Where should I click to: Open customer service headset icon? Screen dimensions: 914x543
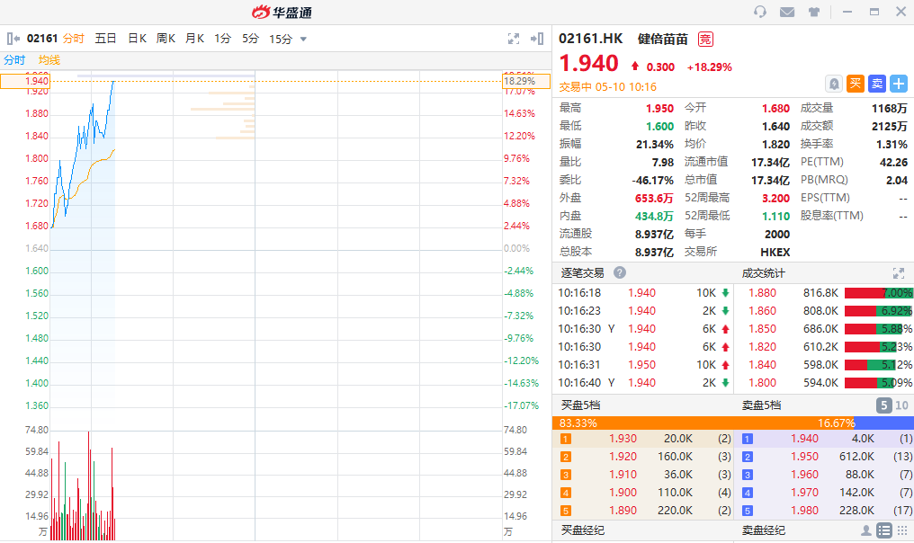[760, 12]
